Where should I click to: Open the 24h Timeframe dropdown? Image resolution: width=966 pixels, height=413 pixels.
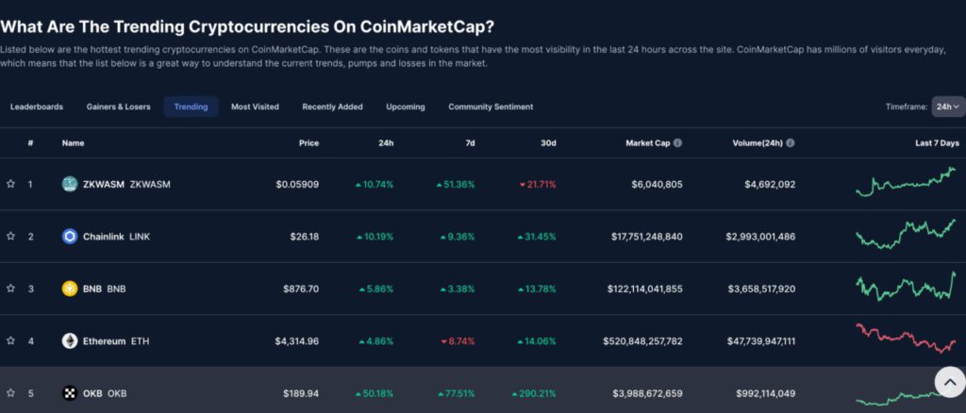947,107
